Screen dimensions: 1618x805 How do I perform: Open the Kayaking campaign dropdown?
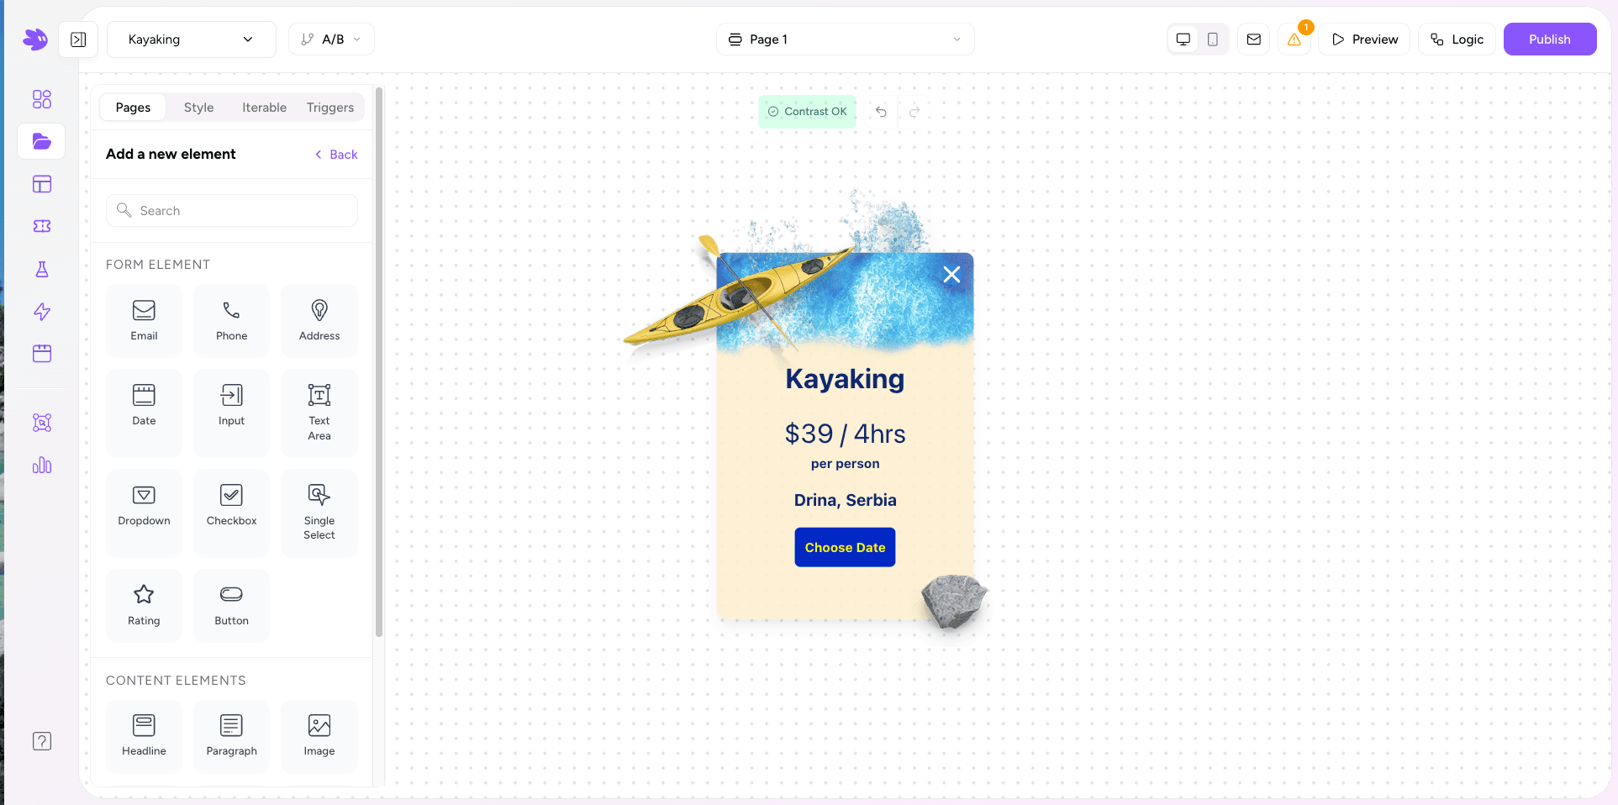192,39
